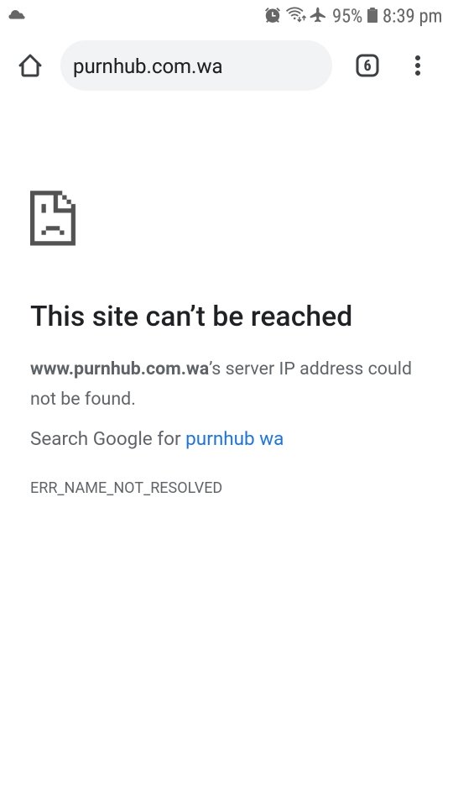Tap the bold www.purnhub.com.wa hostname text
453x806 pixels.
(x=119, y=369)
